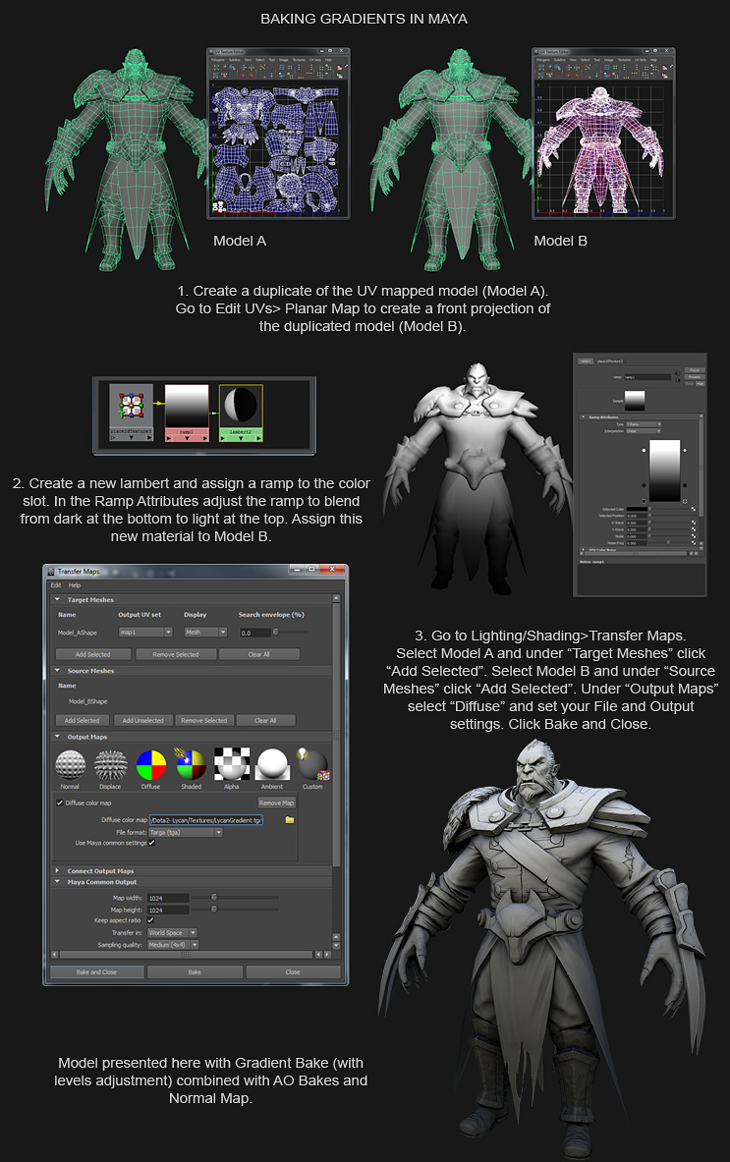This screenshot has height=1162, width=730.
Task: Click the Map width slider handle
Action: (x=214, y=897)
